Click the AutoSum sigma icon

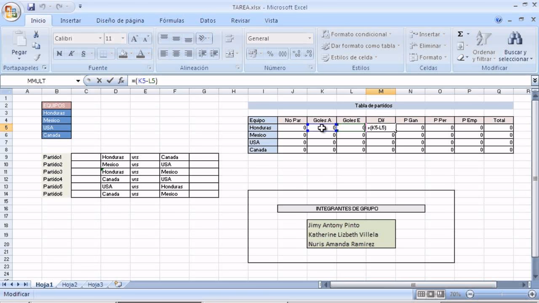[x=460, y=35]
